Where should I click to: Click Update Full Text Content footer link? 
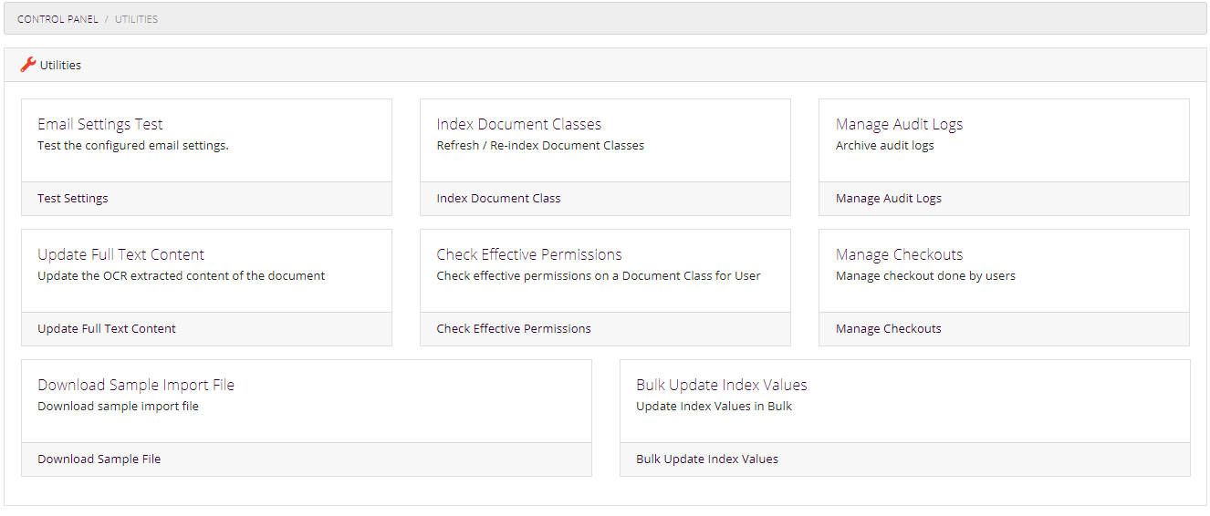coord(107,329)
